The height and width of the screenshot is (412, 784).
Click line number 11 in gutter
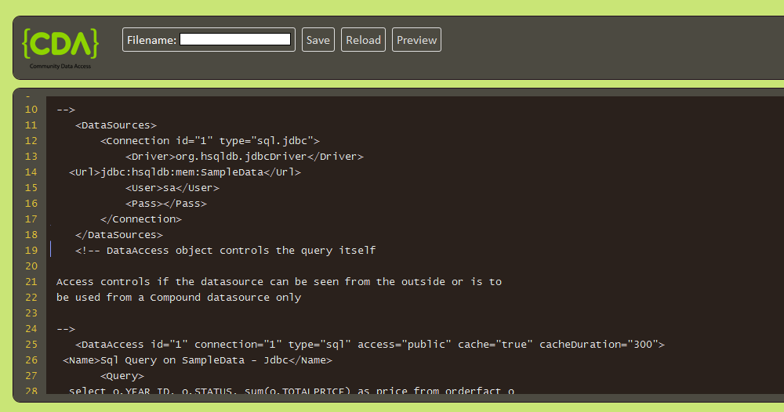coord(31,125)
